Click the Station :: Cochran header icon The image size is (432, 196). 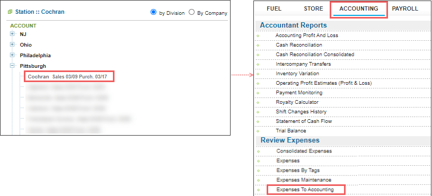(10, 12)
